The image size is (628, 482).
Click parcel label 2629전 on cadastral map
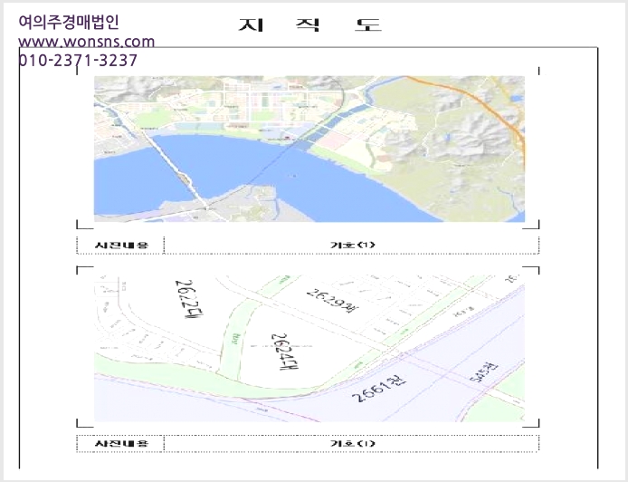click(332, 301)
